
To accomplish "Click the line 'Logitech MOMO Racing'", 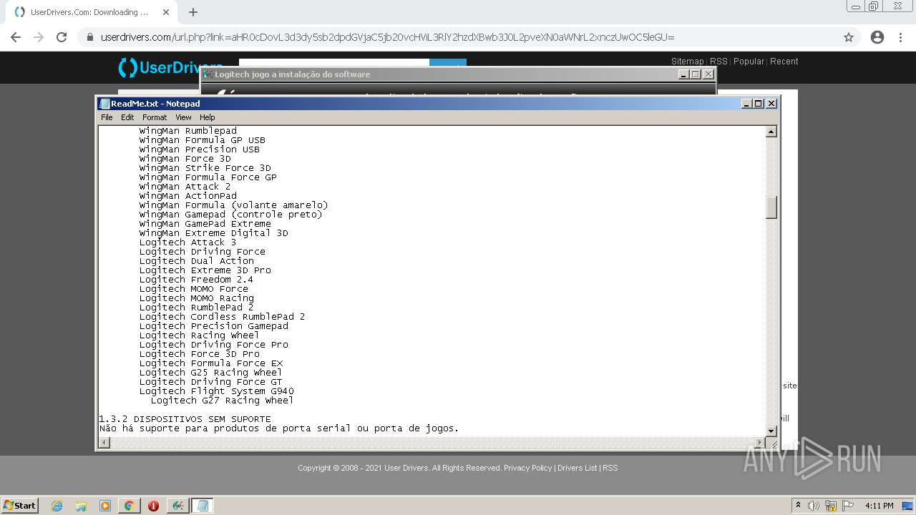I will tap(197, 298).
